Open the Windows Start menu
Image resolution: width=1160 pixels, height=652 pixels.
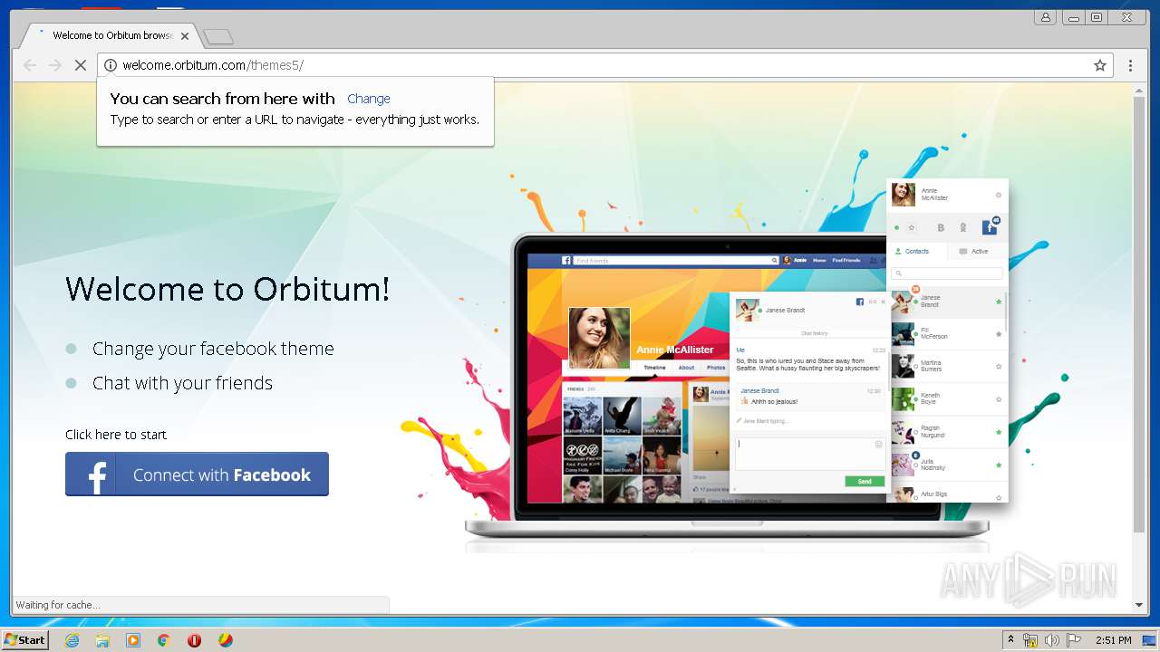[24, 639]
